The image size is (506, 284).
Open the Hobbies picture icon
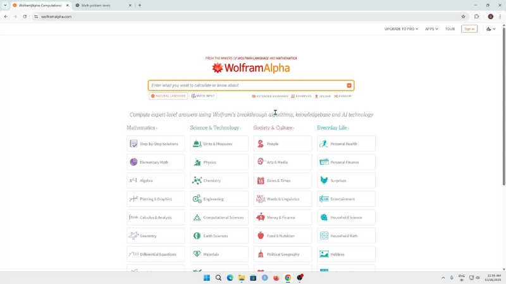pos(324,254)
